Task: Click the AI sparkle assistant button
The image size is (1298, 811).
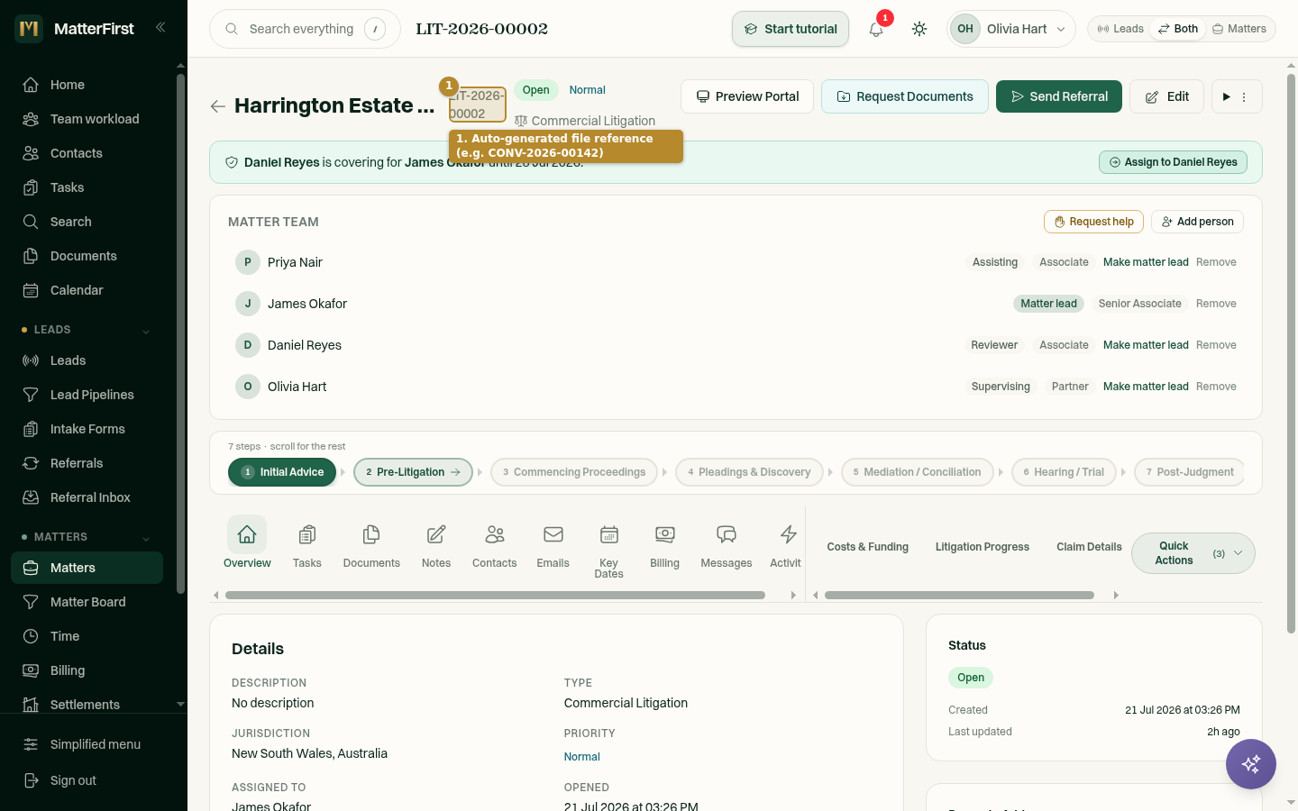Action: 1251,764
